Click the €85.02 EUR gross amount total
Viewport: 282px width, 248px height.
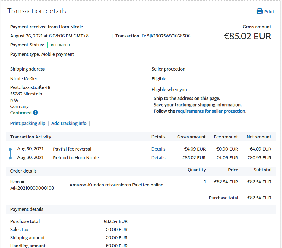(x=247, y=36)
